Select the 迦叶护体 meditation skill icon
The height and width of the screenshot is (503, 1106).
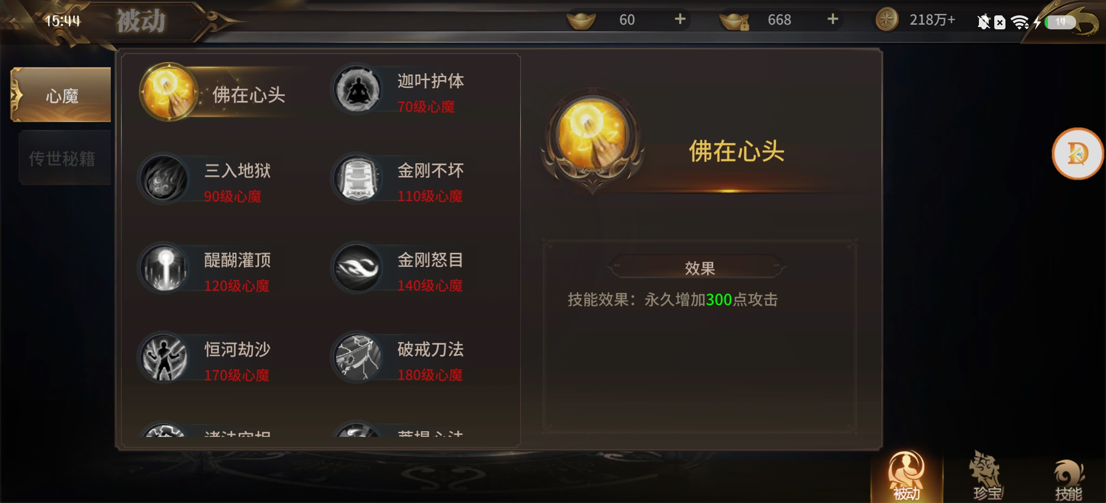pyautogui.click(x=357, y=89)
